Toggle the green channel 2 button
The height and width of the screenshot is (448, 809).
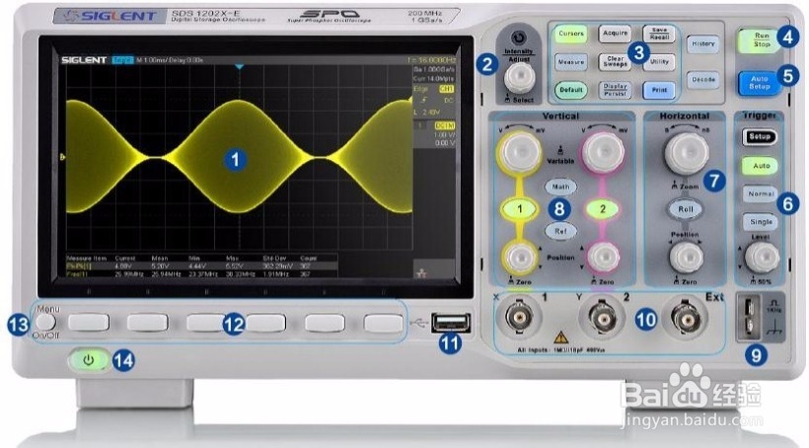[602, 209]
